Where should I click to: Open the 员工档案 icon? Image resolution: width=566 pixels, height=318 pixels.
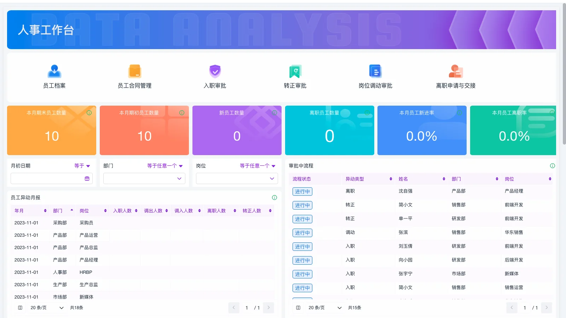click(54, 71)
